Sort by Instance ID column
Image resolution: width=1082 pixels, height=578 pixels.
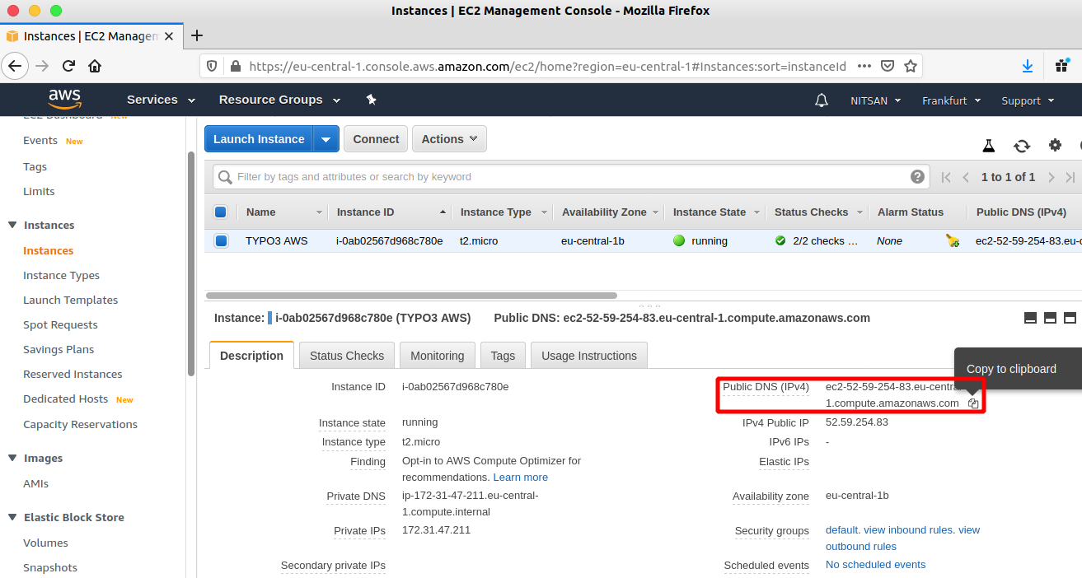389,212
